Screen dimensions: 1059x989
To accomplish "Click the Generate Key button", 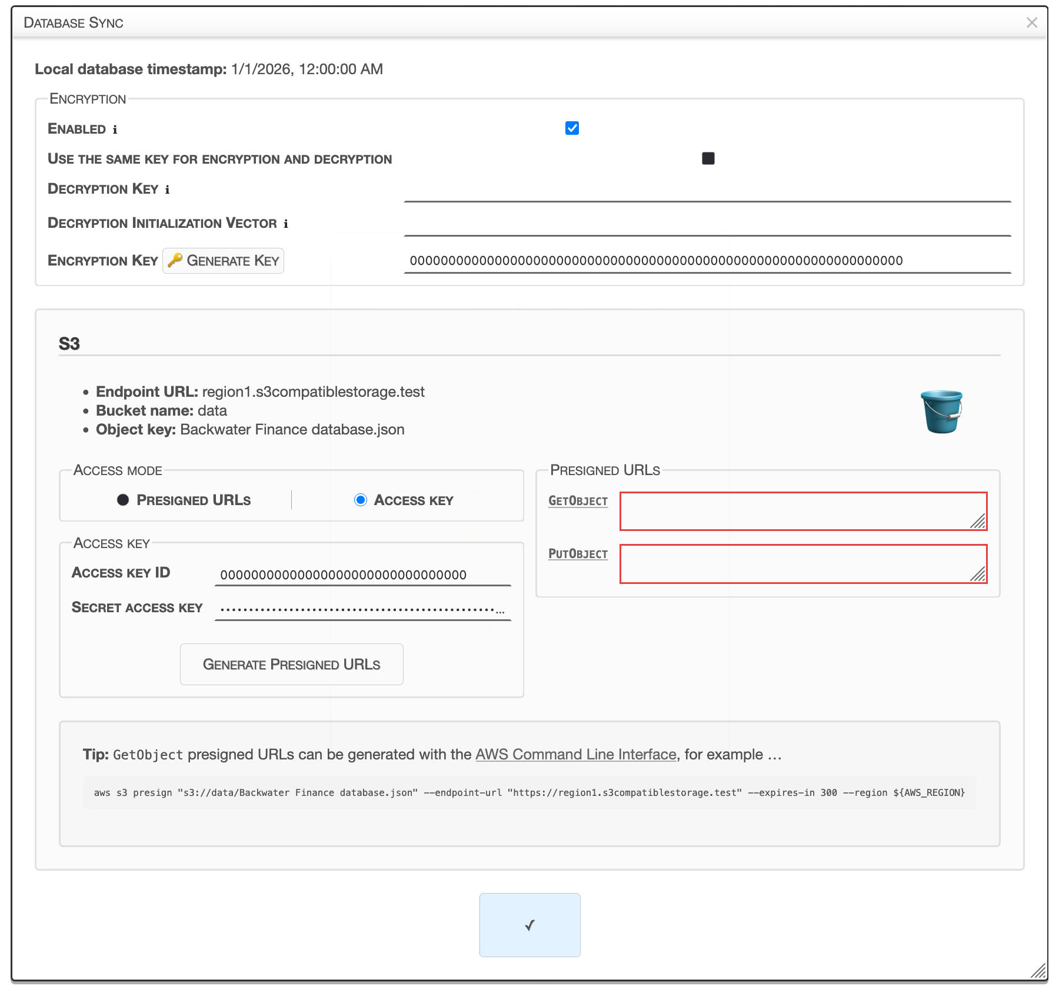I will click(x=224, y=261).
